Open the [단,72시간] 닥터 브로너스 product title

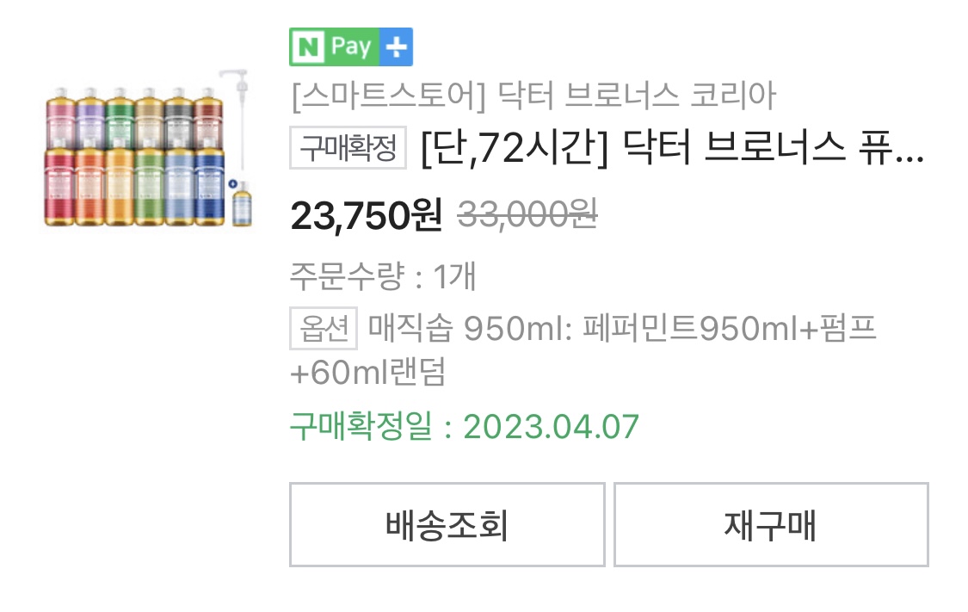click(672, 148)
